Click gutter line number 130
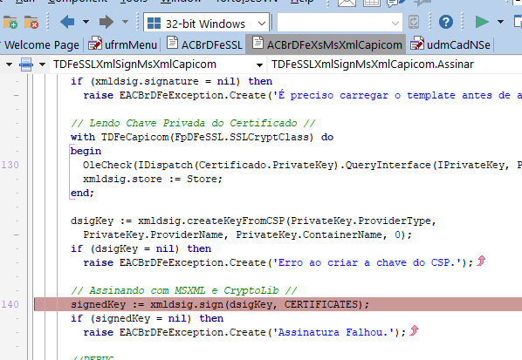522x360 pixels. [10, 165]
